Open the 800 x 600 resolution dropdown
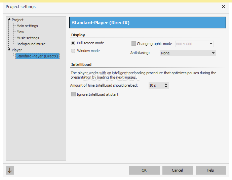The height and width of the screenshot is (180, 232). point(194,44)
